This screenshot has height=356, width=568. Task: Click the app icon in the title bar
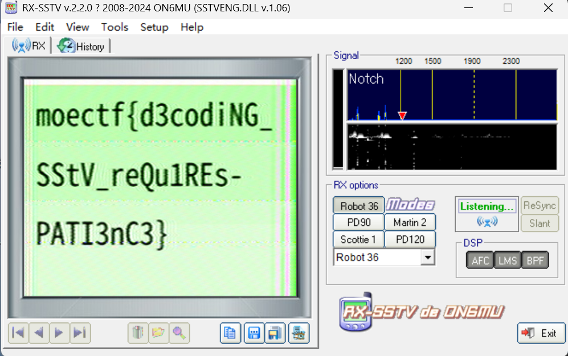pyautogui.click(x=11, y=7)
